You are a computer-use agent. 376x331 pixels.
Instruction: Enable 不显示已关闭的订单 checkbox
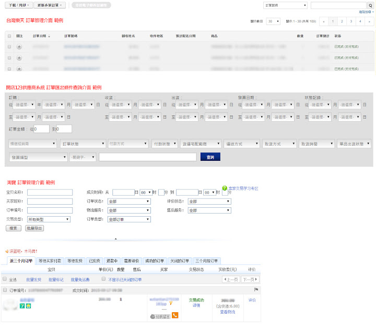tap(104, 279)
